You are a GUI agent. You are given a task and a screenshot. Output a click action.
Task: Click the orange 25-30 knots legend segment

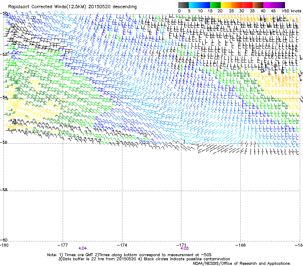[x=237, y=5]
